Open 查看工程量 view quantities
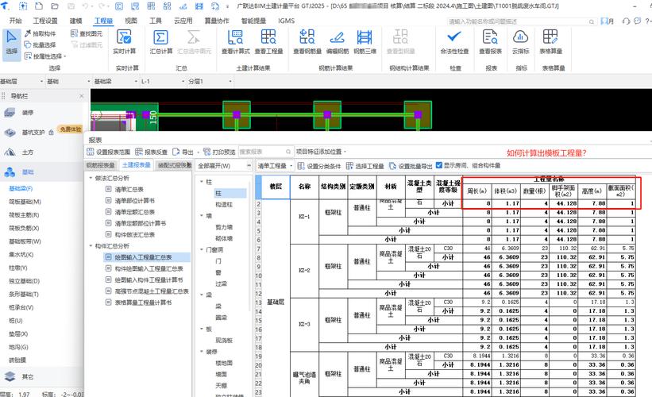 (x=268, y=42)
